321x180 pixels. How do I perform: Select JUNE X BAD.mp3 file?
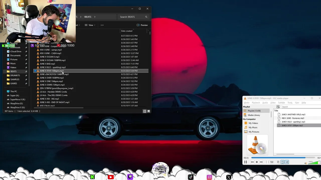[47, 64]
